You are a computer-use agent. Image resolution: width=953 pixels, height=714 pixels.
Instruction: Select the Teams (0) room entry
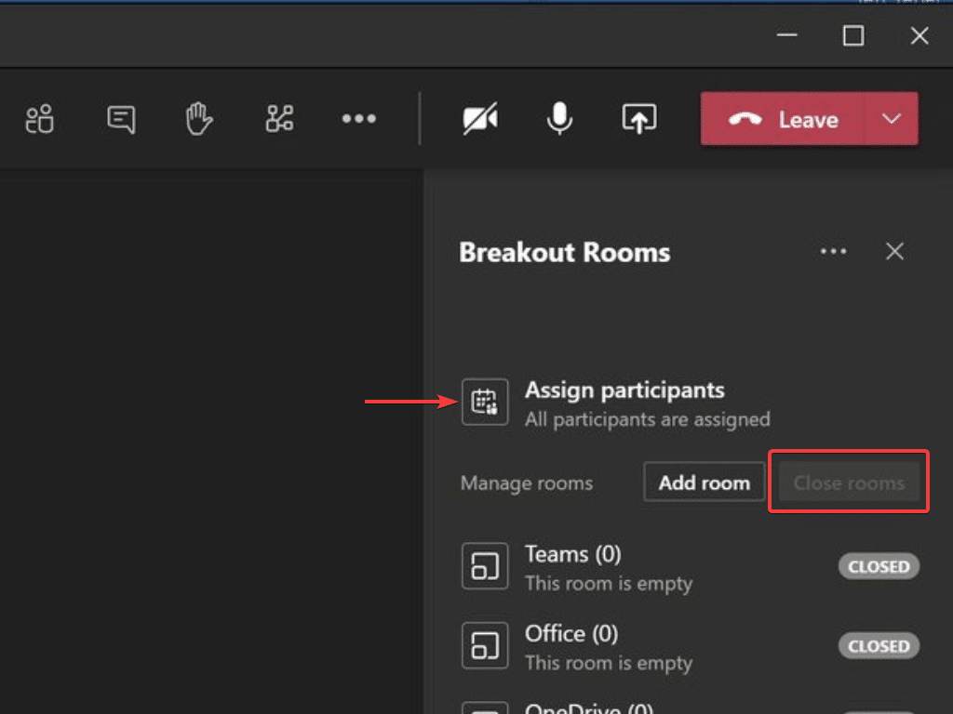[x=572, y=555]
